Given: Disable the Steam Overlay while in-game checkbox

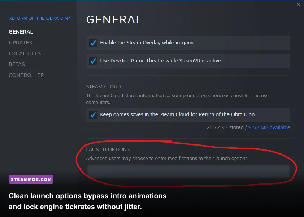Looking at the screenshot, I should [x=93, y=43].
